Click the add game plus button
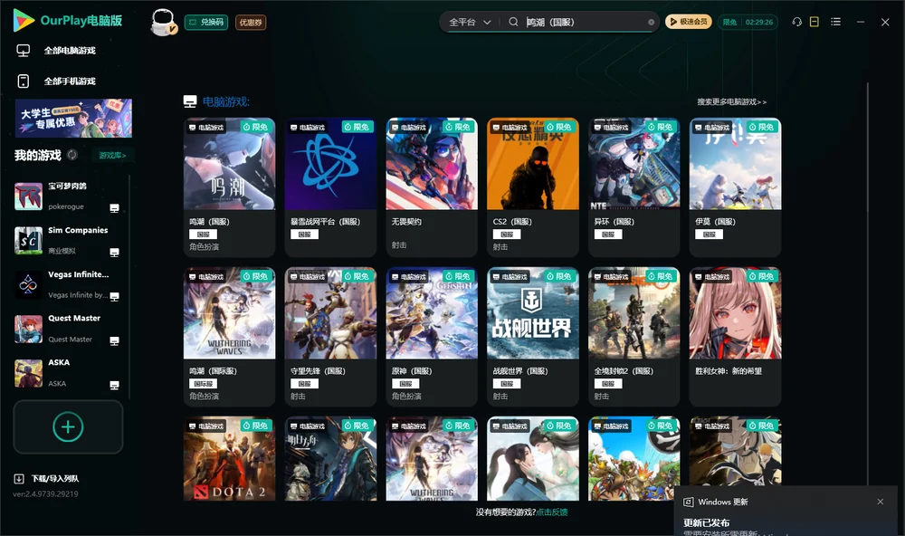 point(68,426)
